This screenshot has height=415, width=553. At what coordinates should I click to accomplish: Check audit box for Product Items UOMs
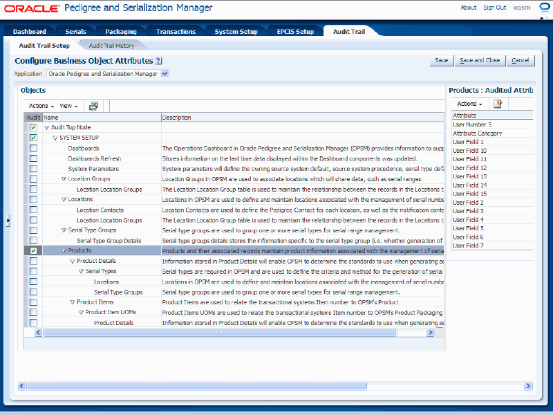click(33, 313)
